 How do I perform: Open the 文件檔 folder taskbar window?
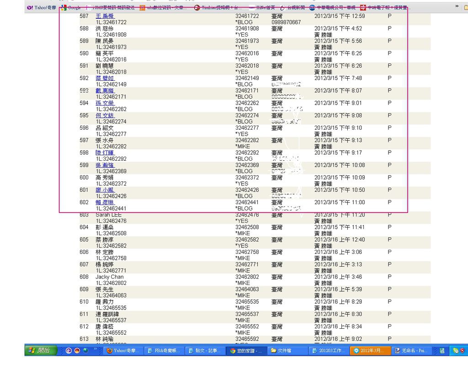pyautogui.click(x=287, y=351)
